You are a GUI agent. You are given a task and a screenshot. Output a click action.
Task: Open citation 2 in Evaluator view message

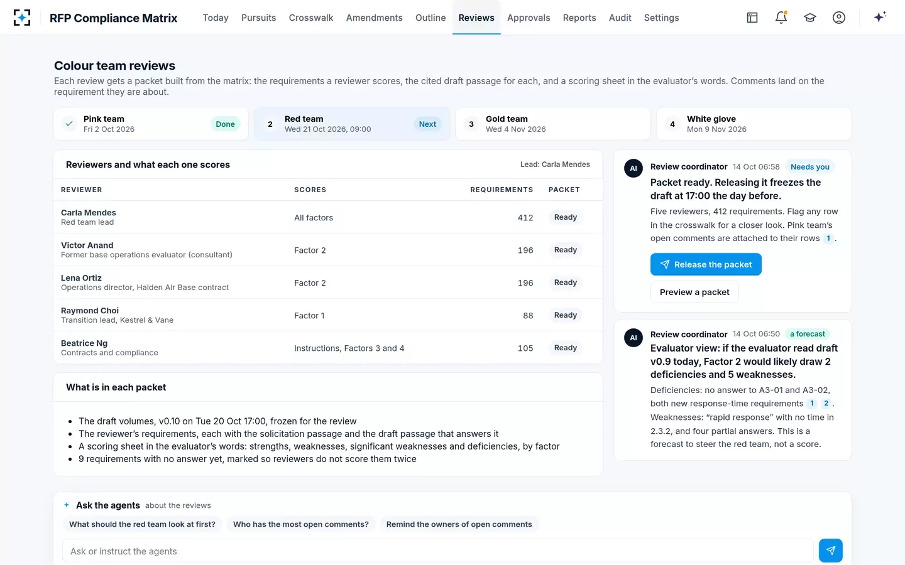click(826, 404)
